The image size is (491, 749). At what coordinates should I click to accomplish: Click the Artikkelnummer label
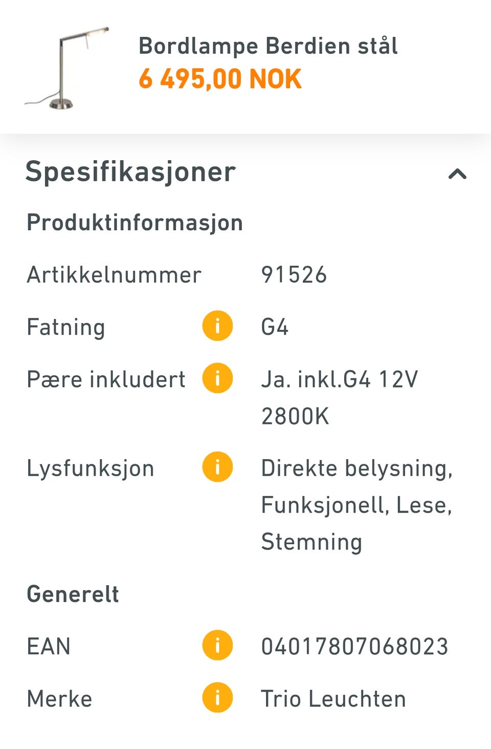click(114, 275)
